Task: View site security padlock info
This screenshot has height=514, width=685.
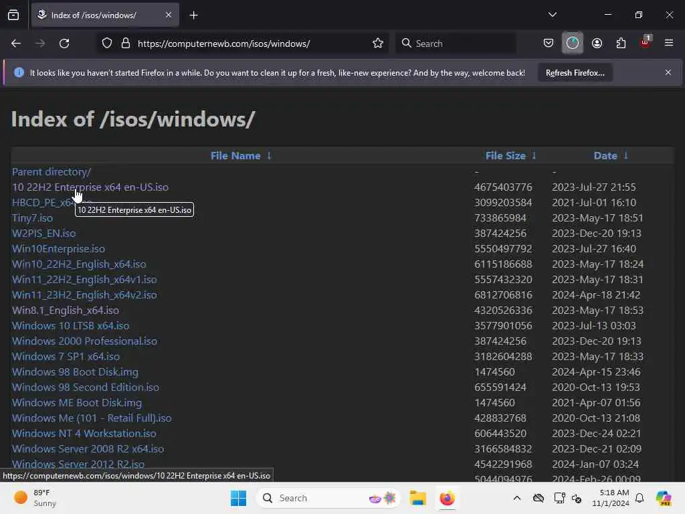Action: coord(126,44)
